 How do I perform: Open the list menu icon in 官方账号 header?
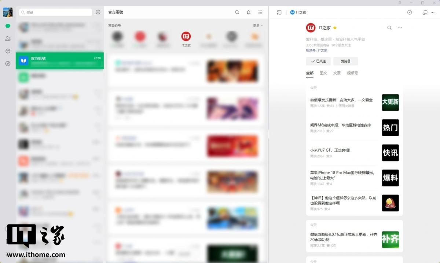coord(260,12)
